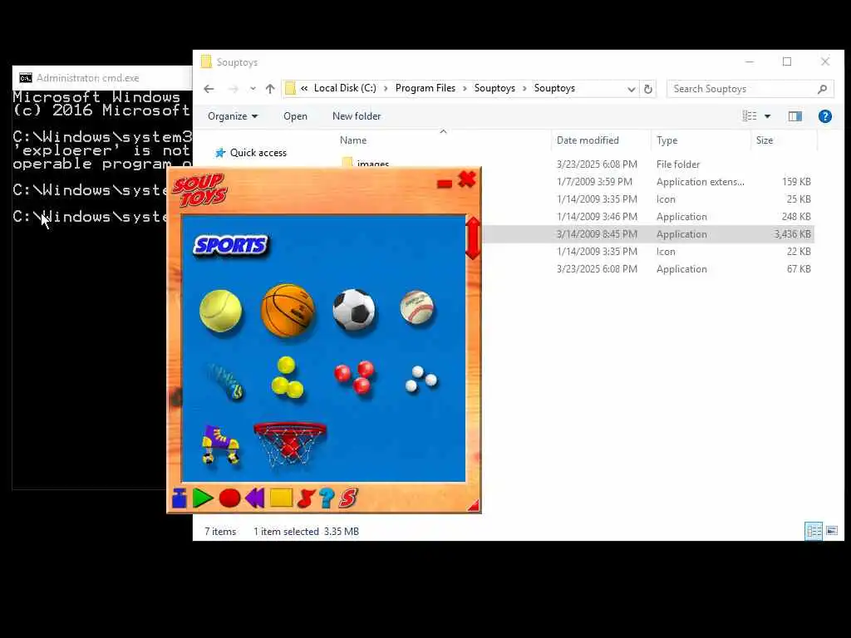Click the red record circle in Soup Toys
Viewport: 851px width, 638px height.
pos(229,498)
